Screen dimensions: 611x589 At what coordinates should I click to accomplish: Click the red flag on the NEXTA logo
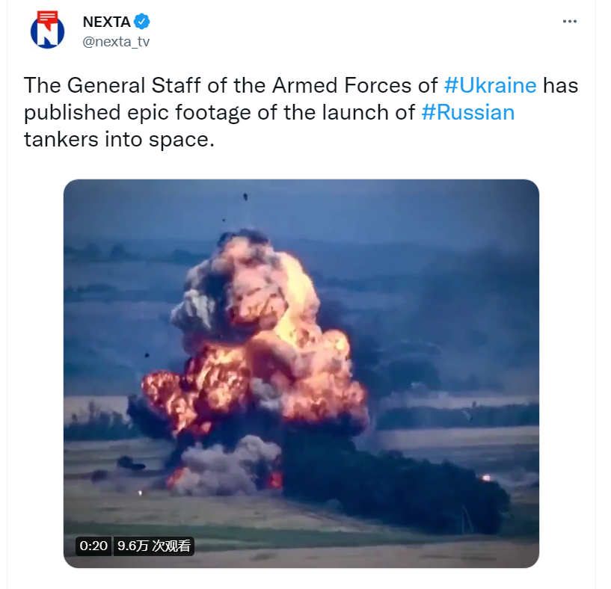(48, 18)
